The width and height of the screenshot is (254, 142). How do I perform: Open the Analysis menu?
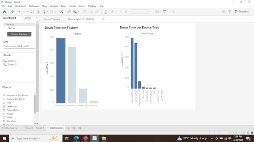pyautogui.click(x=54, y=6)
